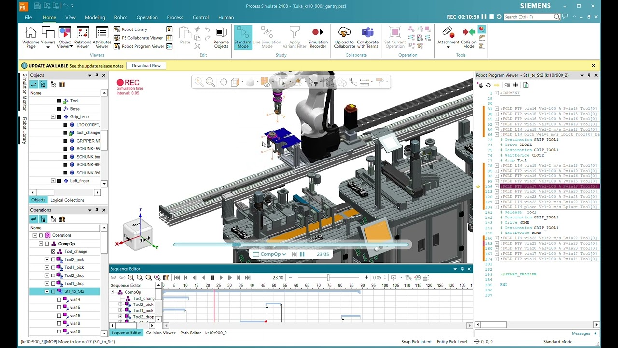Screen dimensions: 618x348
Task: Switch to the Process ribbon tab
Action: pos(175,17)
